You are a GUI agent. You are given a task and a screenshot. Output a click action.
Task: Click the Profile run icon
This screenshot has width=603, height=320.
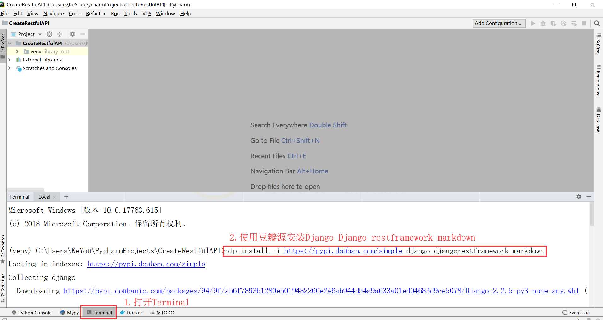(564, 23)
